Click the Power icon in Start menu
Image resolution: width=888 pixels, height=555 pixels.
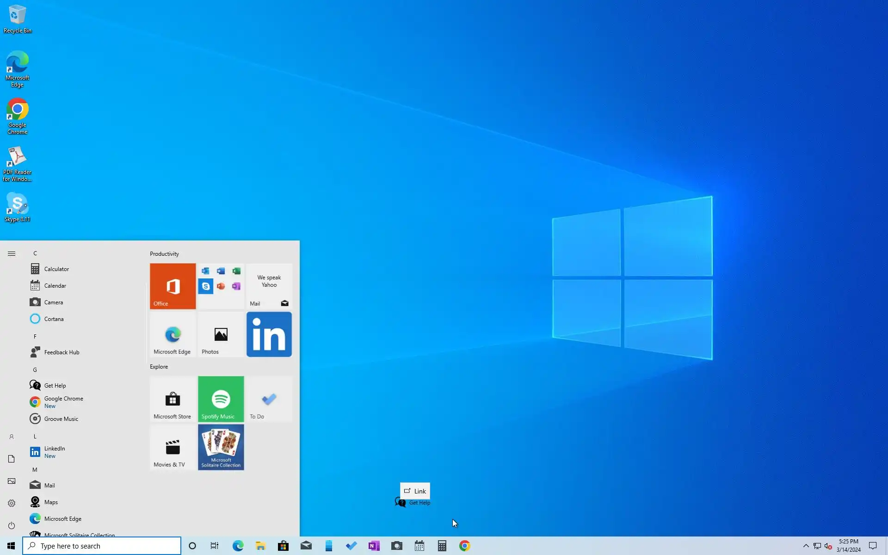[12, 525]
